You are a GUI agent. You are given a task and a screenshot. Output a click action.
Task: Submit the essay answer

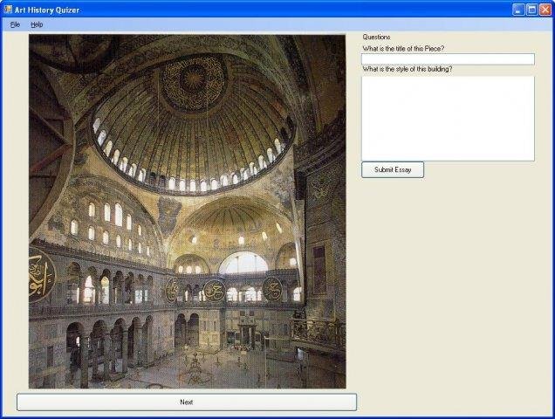pos(393,169)
